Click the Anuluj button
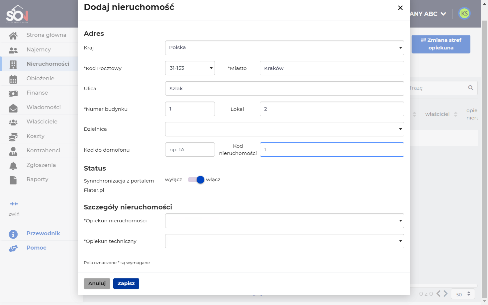Screen dimensions: 488x305 click(x=97, y=283)
